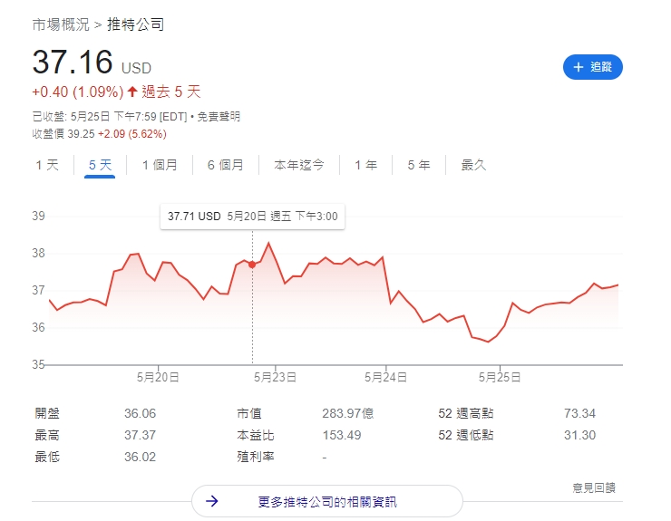Click the upward arrow change icon
671x521 pixels.
(x=132, y=92)
